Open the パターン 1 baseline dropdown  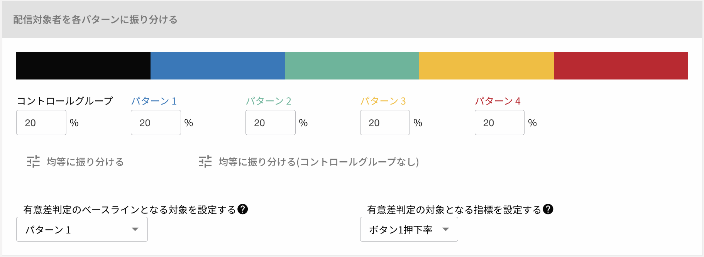[82, 229]
